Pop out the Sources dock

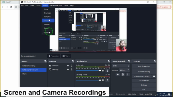[73, 61]
